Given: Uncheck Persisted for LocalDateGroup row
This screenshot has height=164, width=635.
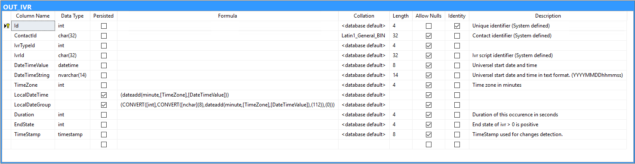Looking at the screenshot, I should pos(104,105).
